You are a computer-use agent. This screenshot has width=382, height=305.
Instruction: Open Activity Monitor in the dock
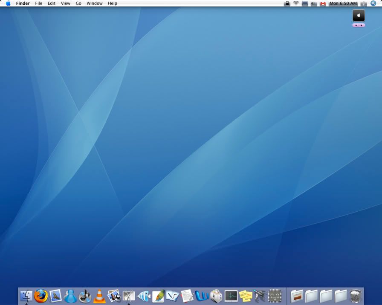pyautogui.click(x=231, y=296)
